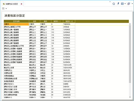Click the 有価証券譲渡 cell
Screen dimensions: 134x101
click(16, 81)
